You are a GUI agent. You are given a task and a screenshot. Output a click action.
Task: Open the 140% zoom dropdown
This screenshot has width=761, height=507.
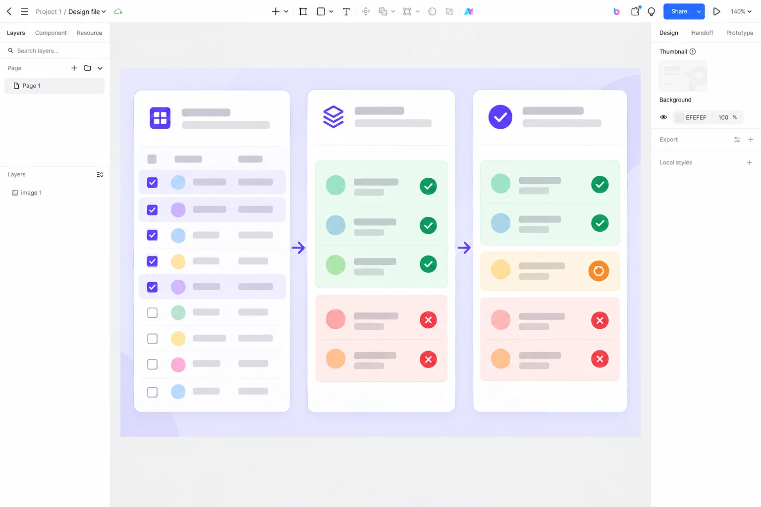point(741,11)
